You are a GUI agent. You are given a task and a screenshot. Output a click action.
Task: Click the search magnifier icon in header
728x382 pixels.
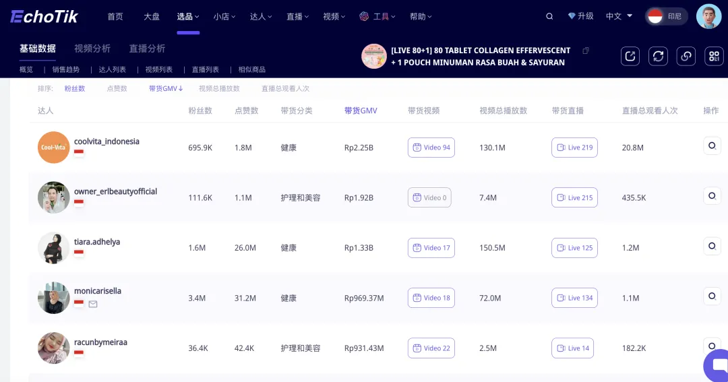(x=549, y=16)
